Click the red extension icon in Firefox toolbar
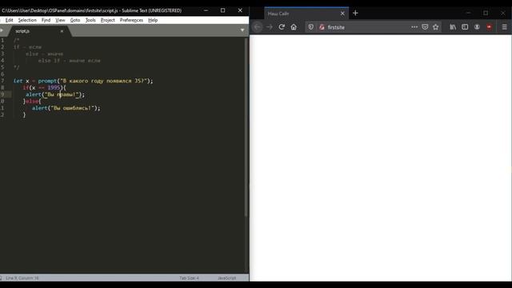This screenshot has width=512, height=288. point(489,27)
